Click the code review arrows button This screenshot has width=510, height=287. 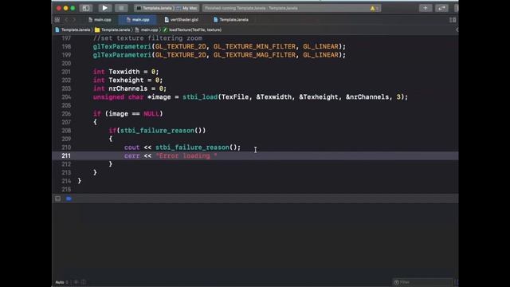point(441,8)
